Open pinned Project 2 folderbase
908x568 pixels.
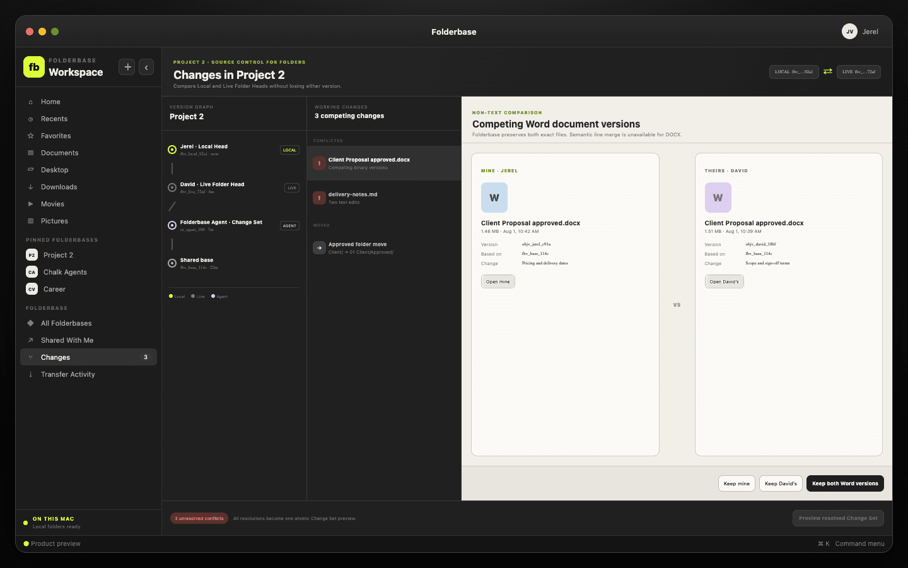point(88,255)
